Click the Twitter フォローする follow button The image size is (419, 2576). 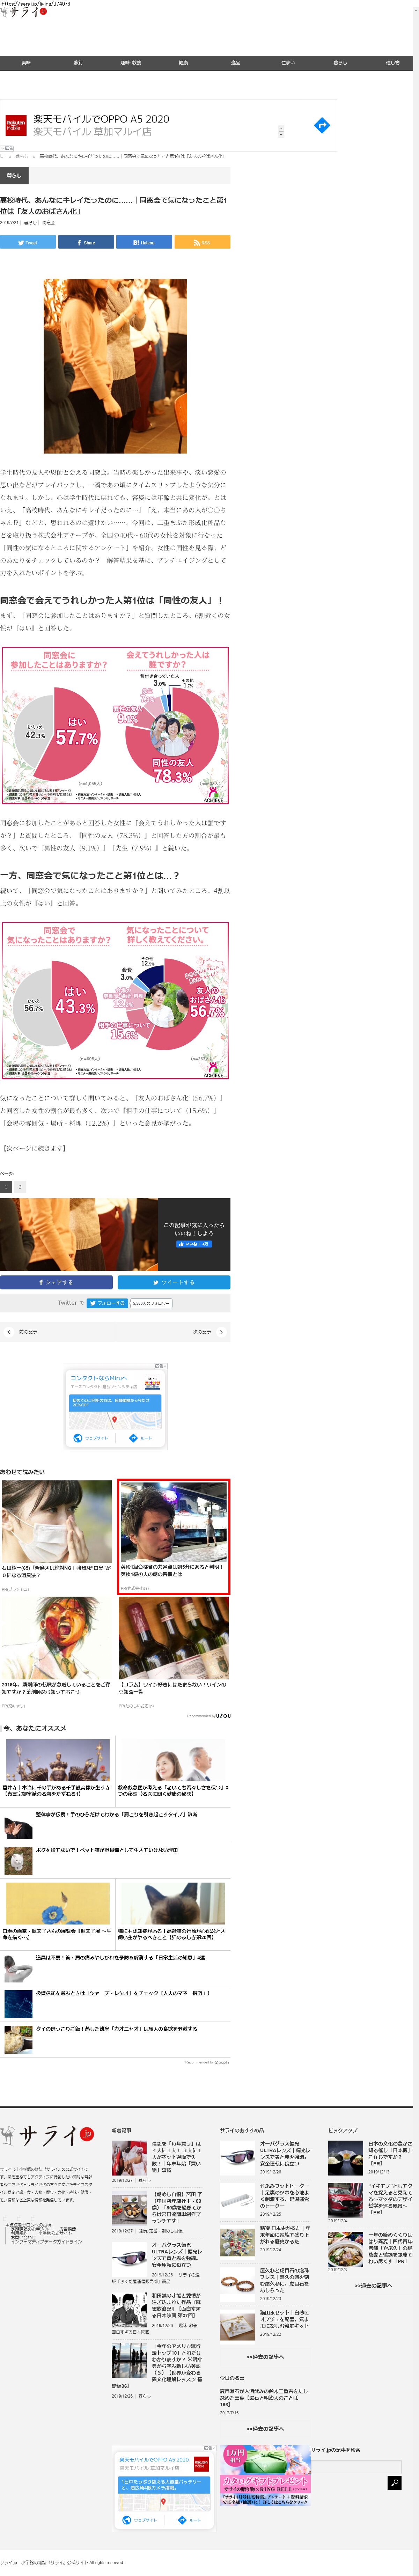[x=106, y=1303]
